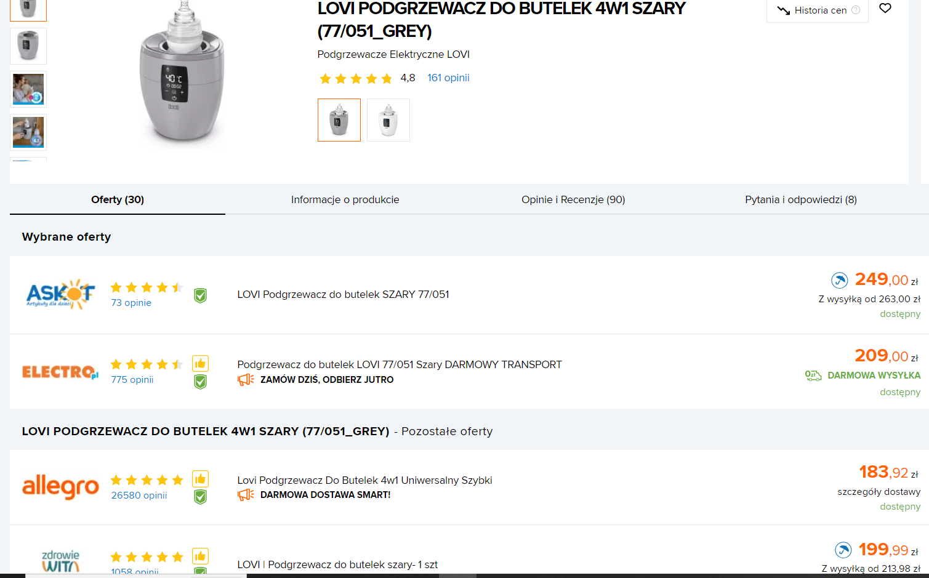Image resolution: width=929 pixels, height=578 pixels.
Task: Click the Allegro shop logo
Action: [60, 487]
